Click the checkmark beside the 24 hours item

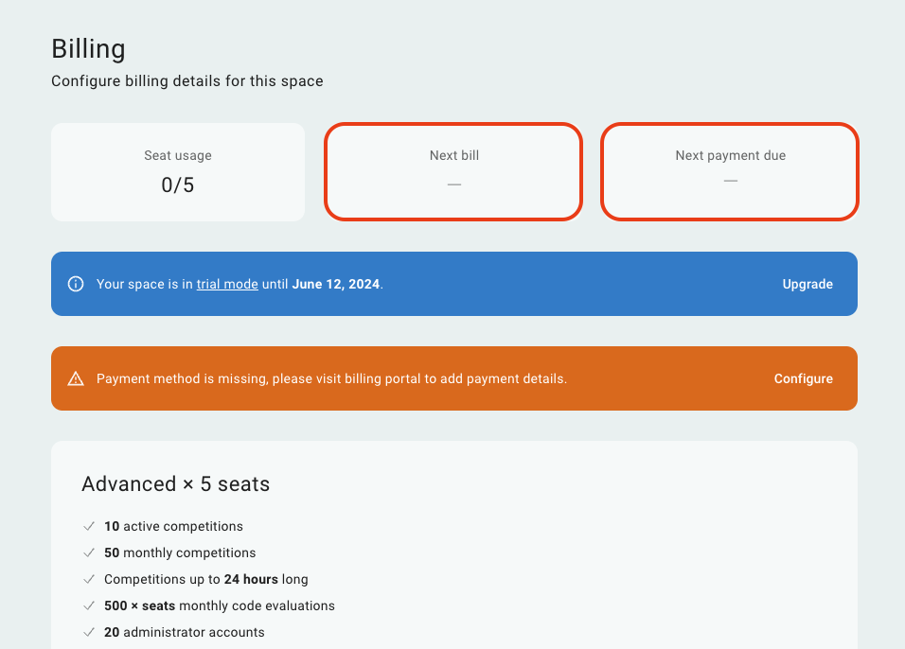89,579
